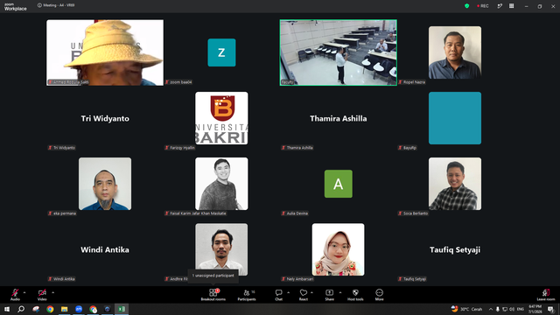Screen dimensions: 560x315
Task: Show hidden system tray icons
Action: tap(491, 309)
